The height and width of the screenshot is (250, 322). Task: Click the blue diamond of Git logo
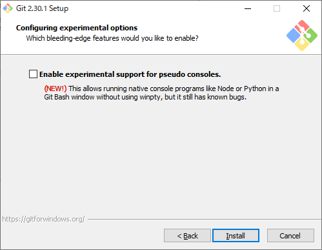[294, 36]
